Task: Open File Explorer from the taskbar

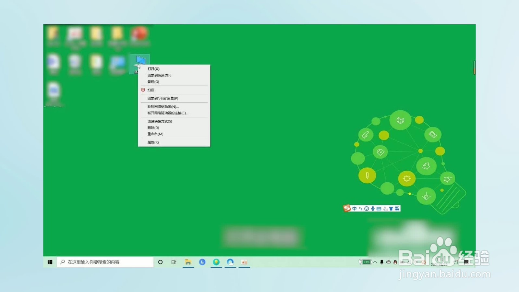Action: [188, 262]
